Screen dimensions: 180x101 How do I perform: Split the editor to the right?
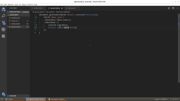[173, 8]
